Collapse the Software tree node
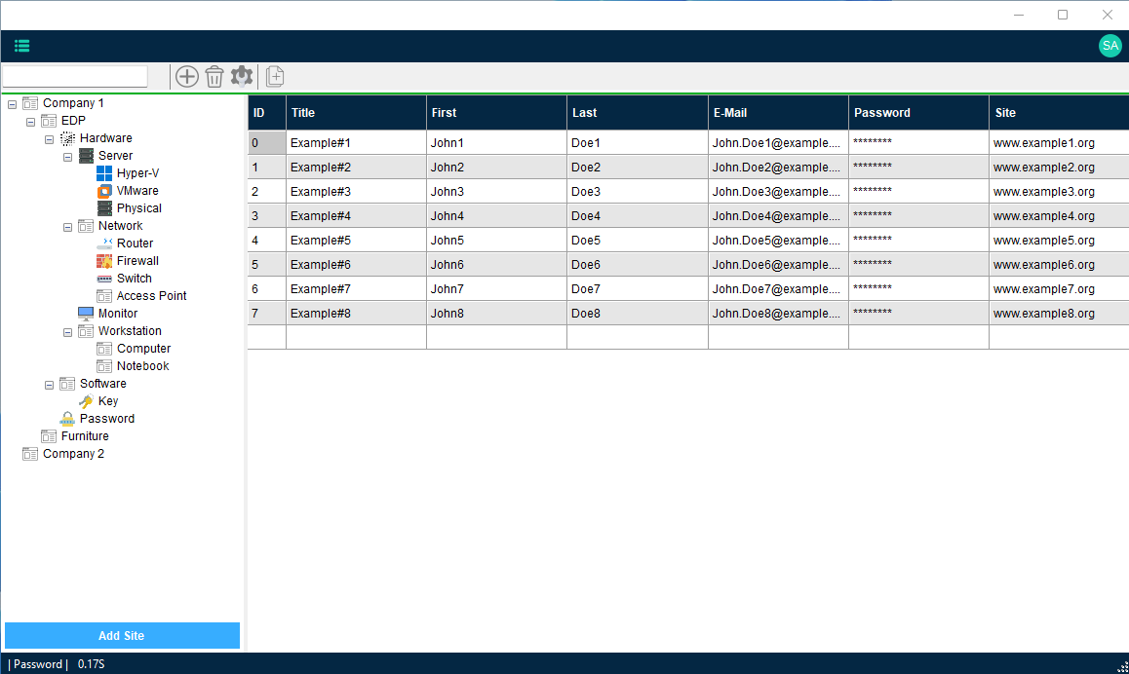The width and height of the screenshot is (1129, 674). [49, 386]
